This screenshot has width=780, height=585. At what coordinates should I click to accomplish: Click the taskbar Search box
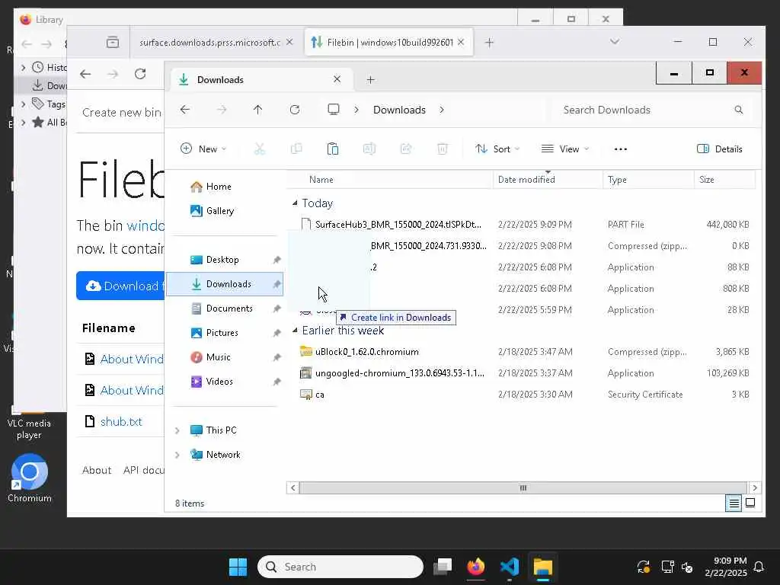click(340, 567)
